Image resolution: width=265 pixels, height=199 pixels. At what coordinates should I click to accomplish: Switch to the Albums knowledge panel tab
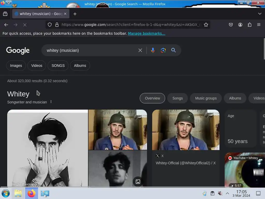[x=235, y=98]
